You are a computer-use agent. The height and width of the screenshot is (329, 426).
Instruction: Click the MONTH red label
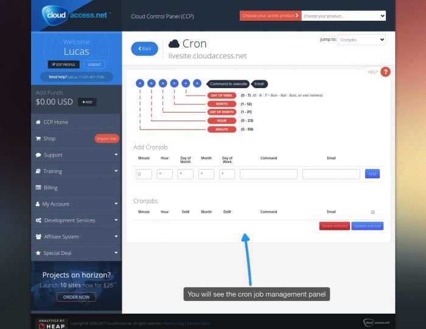click(x=222, y=104)
